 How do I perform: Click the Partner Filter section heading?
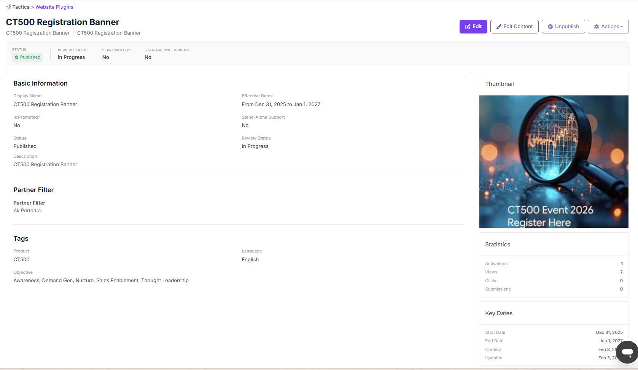(x=33, y=190)
